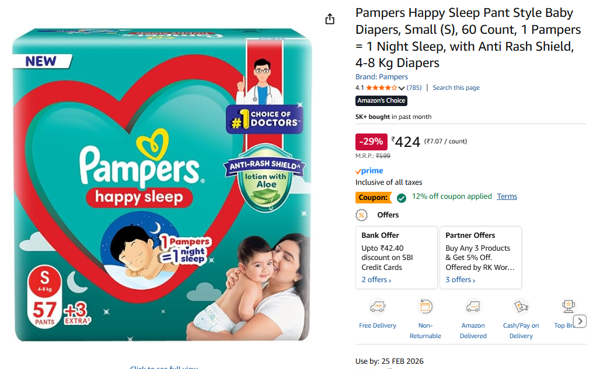Toggle the green coupon applied checkmark
Image resolution: width=593 pixels, height=369 pixels.
401,198
